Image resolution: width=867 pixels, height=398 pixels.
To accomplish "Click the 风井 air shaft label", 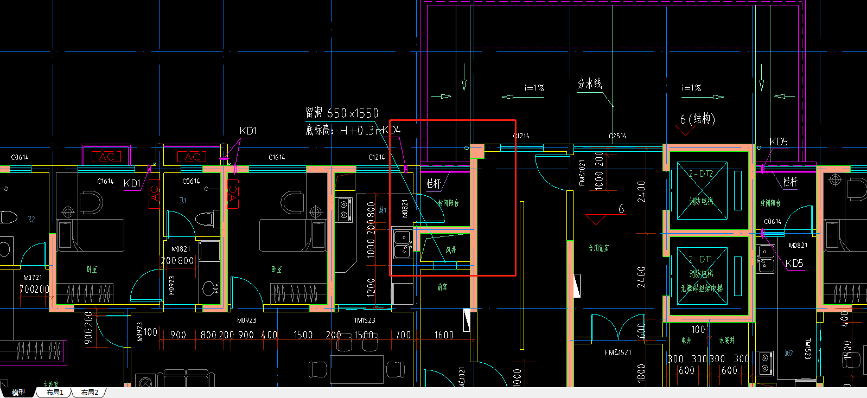I will (x=451, y=250).
